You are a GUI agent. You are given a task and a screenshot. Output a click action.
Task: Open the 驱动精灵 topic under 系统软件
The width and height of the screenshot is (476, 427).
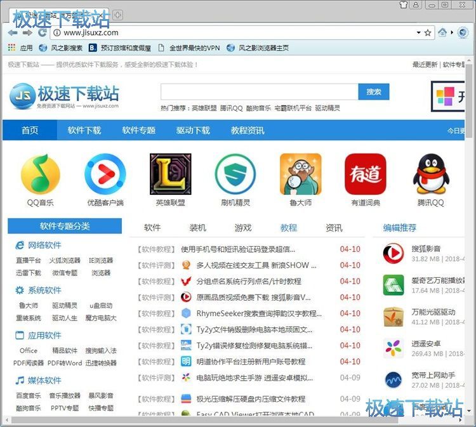pos(65,305)
